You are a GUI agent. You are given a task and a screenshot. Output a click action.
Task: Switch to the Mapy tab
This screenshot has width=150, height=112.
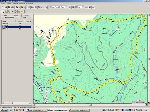(5, 15)
